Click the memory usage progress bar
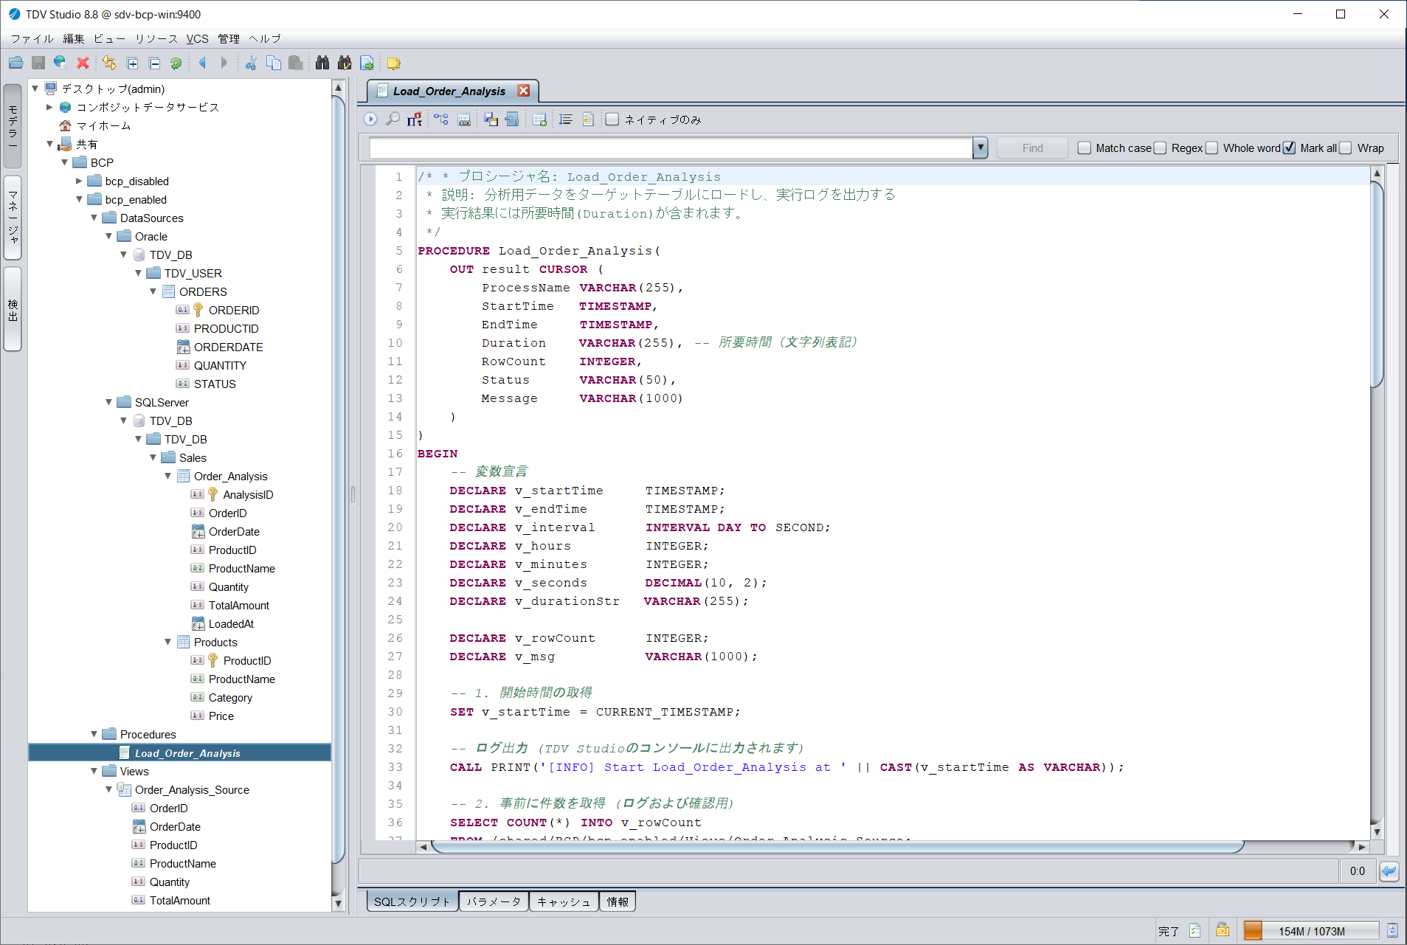 tap(1311, 931)
